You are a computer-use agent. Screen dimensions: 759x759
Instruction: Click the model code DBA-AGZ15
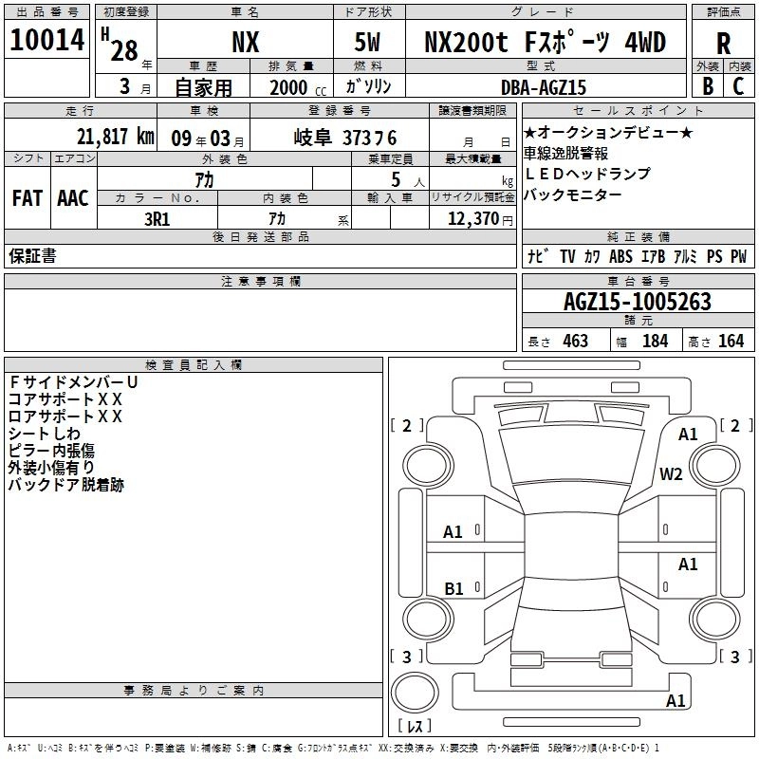point(544,86)
